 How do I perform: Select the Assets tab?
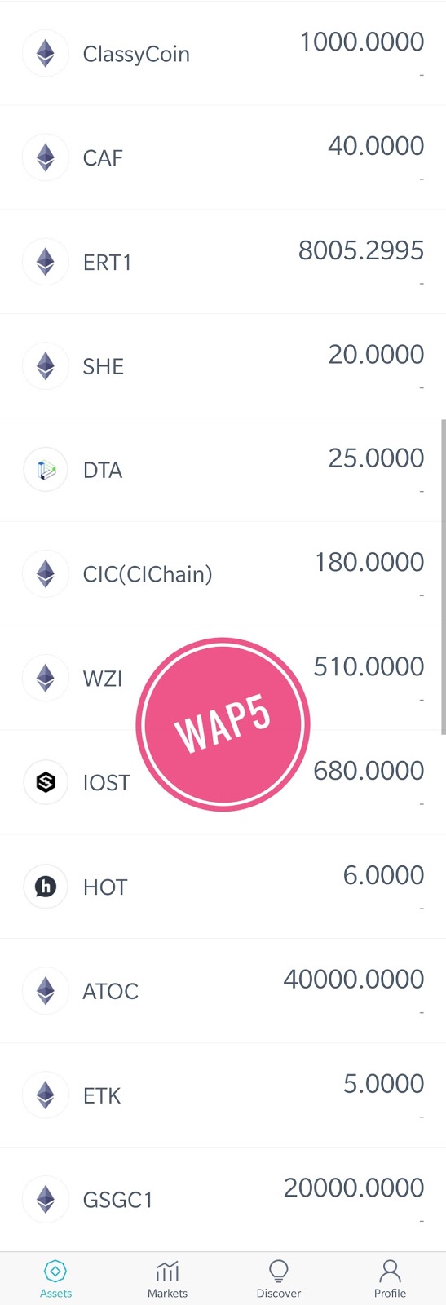(x=55, y=1279)
